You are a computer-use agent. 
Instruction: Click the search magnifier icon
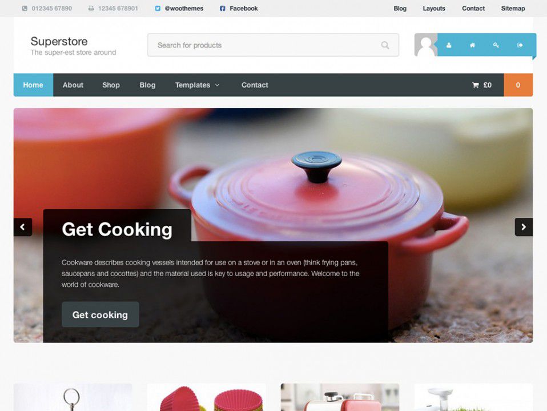(385, 45)
